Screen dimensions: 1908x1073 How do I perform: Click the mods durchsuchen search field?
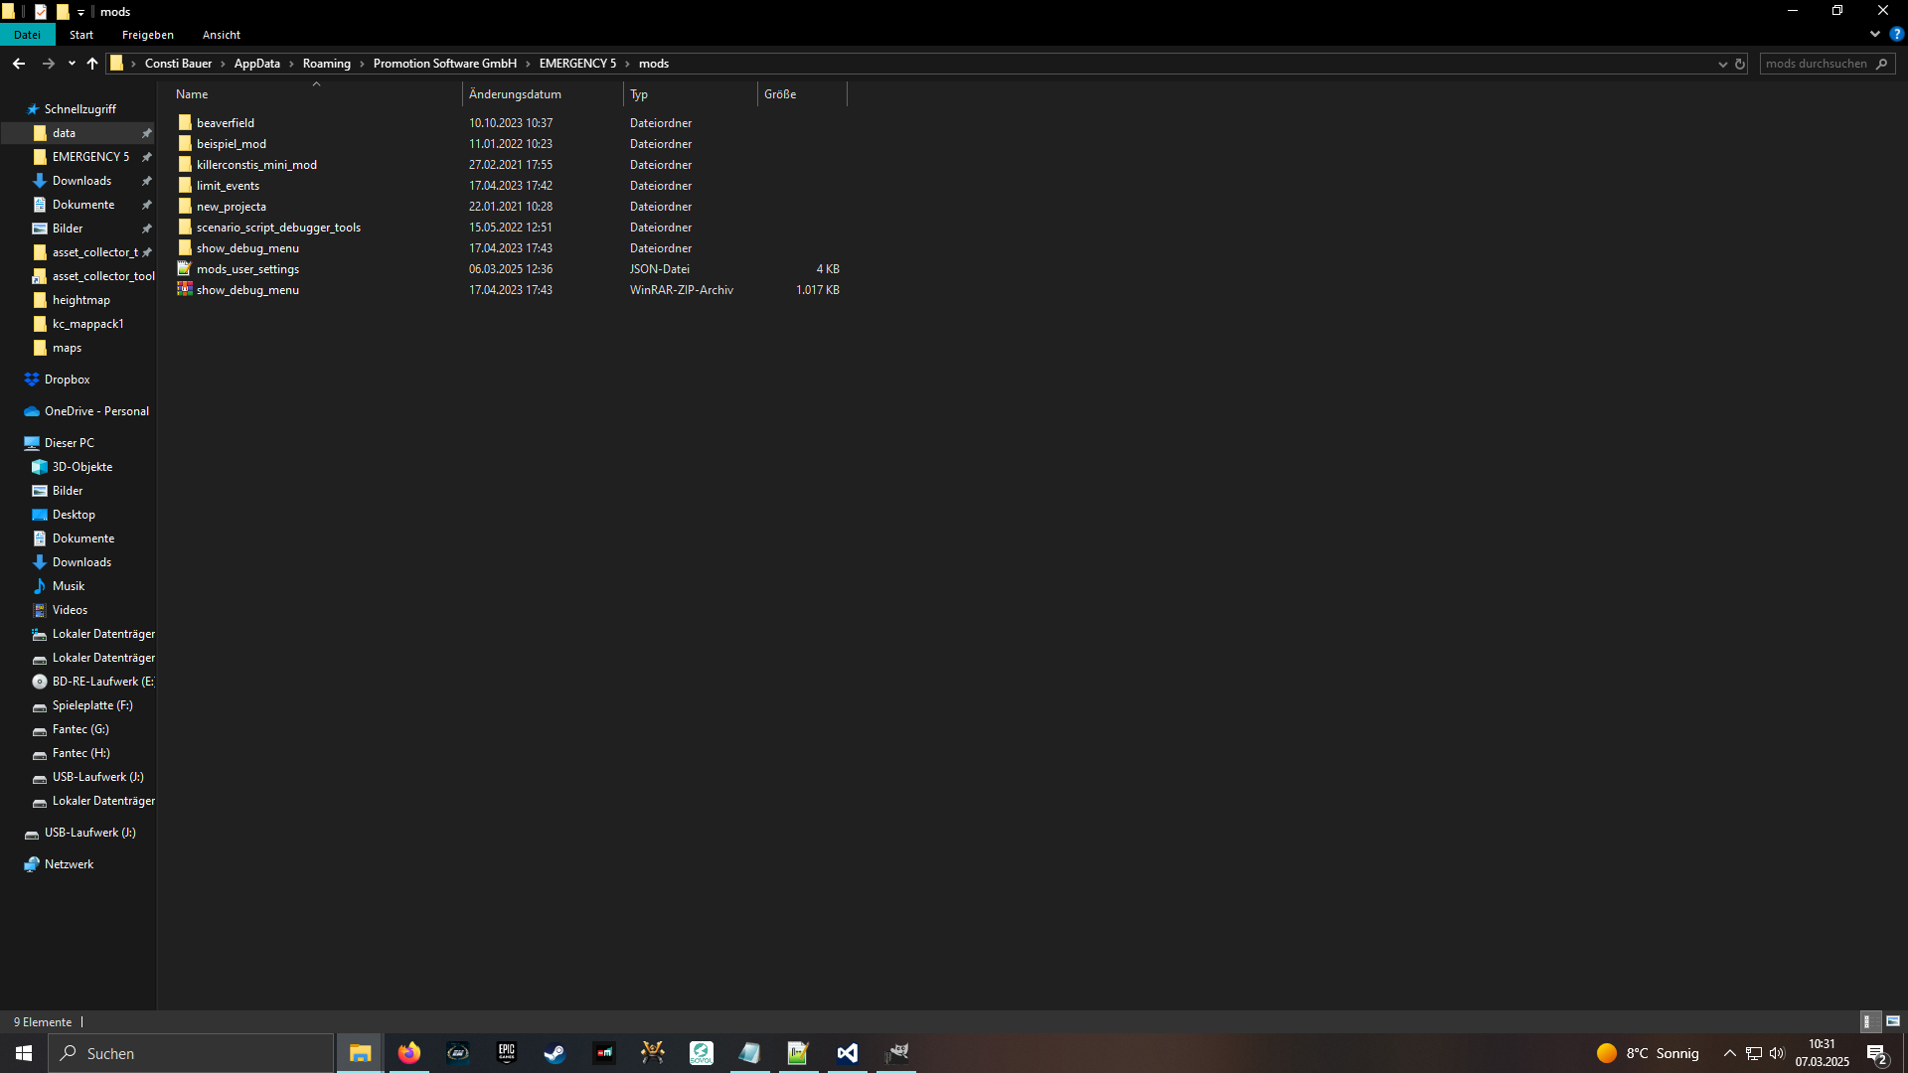click(x=1817, y=64)
